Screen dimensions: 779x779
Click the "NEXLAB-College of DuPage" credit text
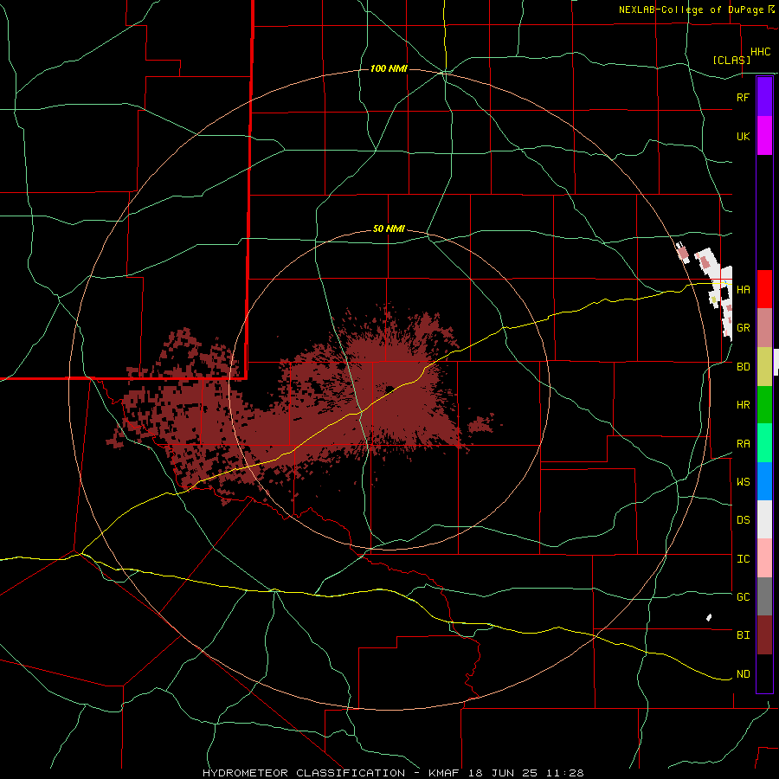691,10
